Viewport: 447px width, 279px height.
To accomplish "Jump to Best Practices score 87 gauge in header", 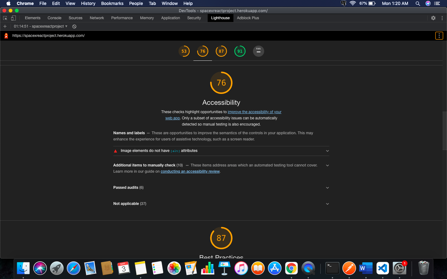I will [221, 51].
